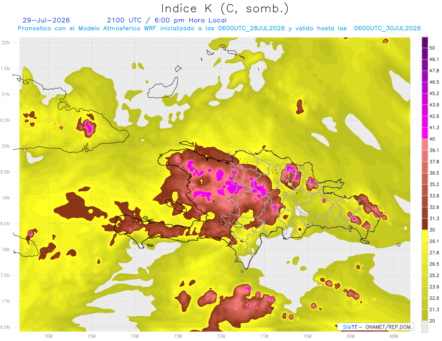Click legend value "43.9"

[x=434, y=105]
